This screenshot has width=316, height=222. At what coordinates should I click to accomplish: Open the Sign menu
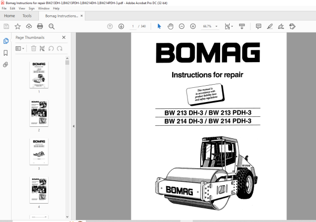(x=32, y=8)
